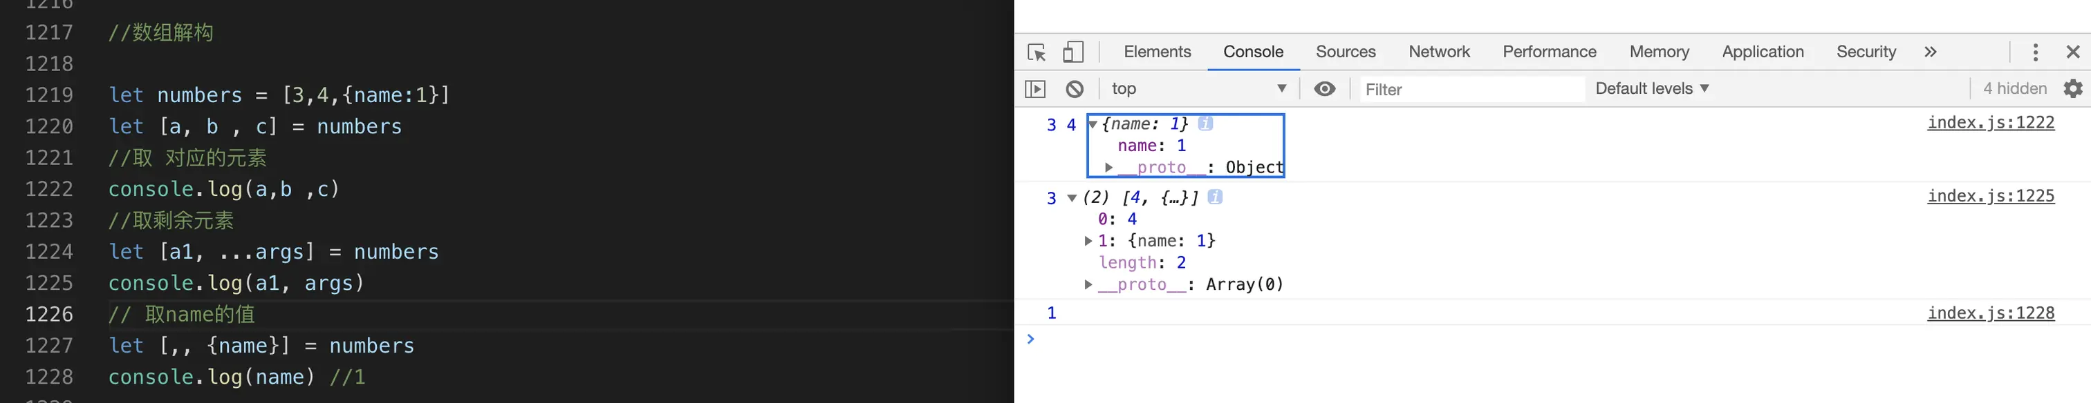Open the index.js:1228 source link
The width and height of the screenshot is (2091, 403).
click(1990, 313)
